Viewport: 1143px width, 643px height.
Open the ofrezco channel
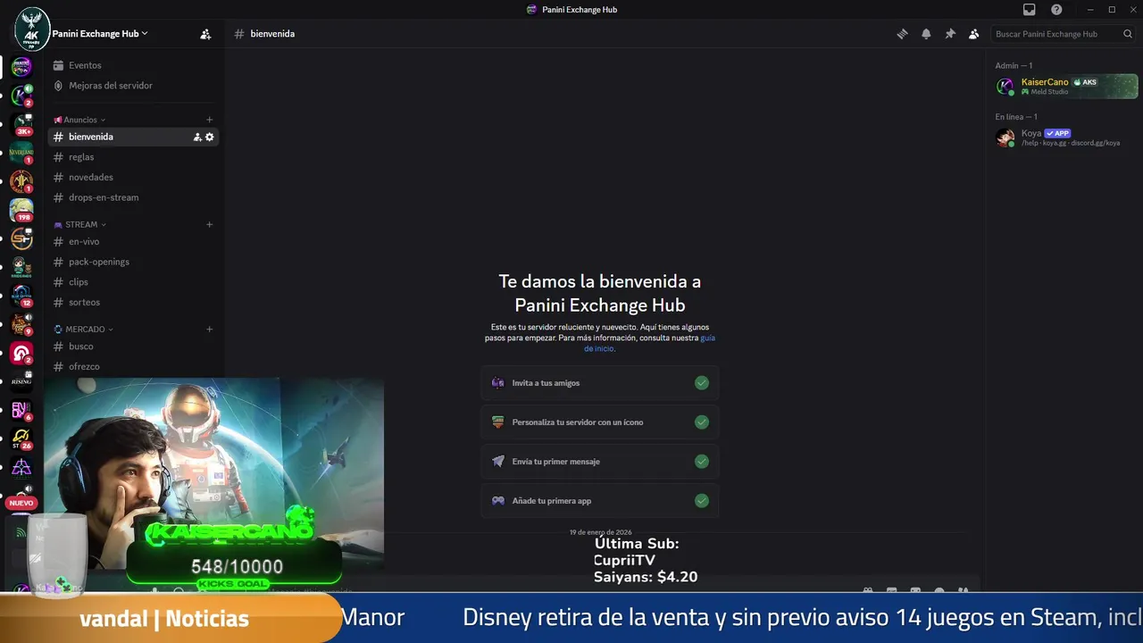coord(135,366)
